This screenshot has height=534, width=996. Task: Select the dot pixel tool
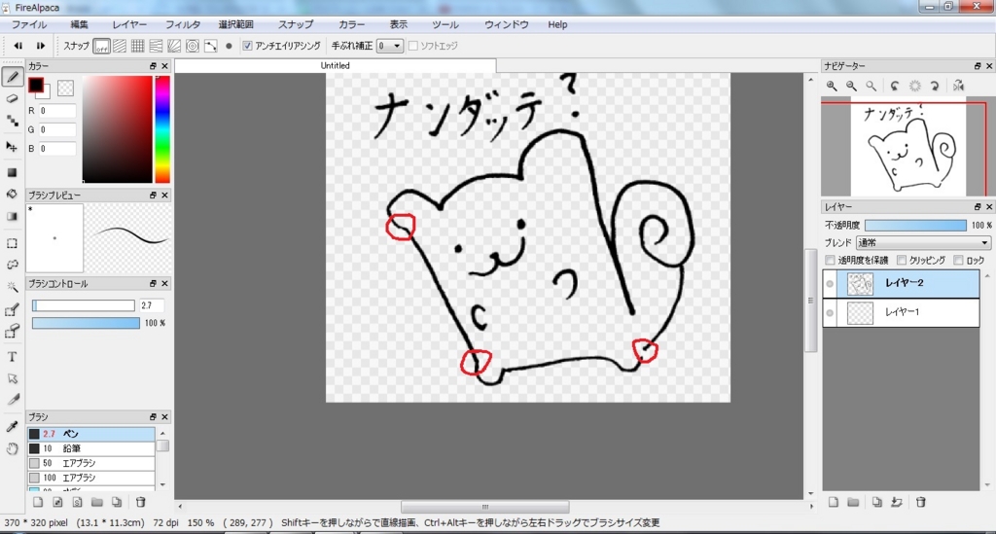pyautogui.click(x=12, y=121)
